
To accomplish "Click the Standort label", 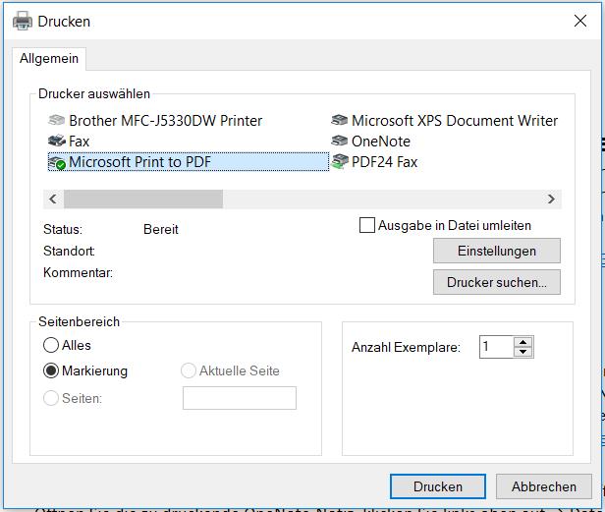I will [x=69, y=251].
